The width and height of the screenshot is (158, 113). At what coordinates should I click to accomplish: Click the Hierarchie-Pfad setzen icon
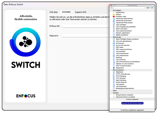(114, 22)
